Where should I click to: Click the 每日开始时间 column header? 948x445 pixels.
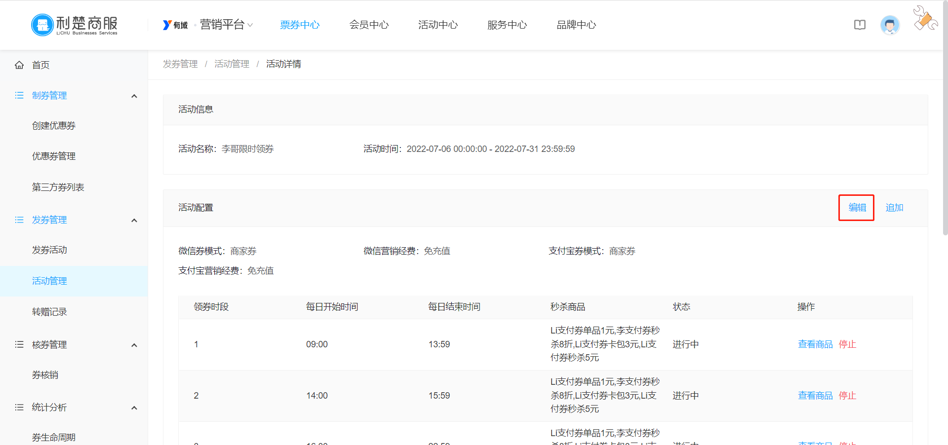click(332, 307)
